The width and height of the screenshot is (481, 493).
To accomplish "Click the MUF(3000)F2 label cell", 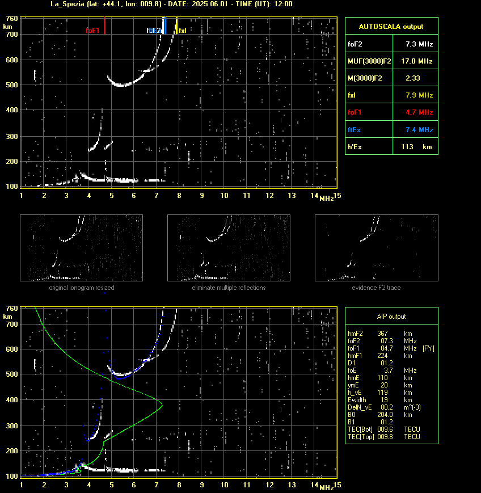I will tap(369, 61).
